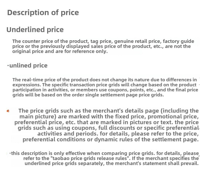Click the line with "fixed price, promotional price"
Image resolution: width=210 pixels, height=179 pixels.
[109, 116]
